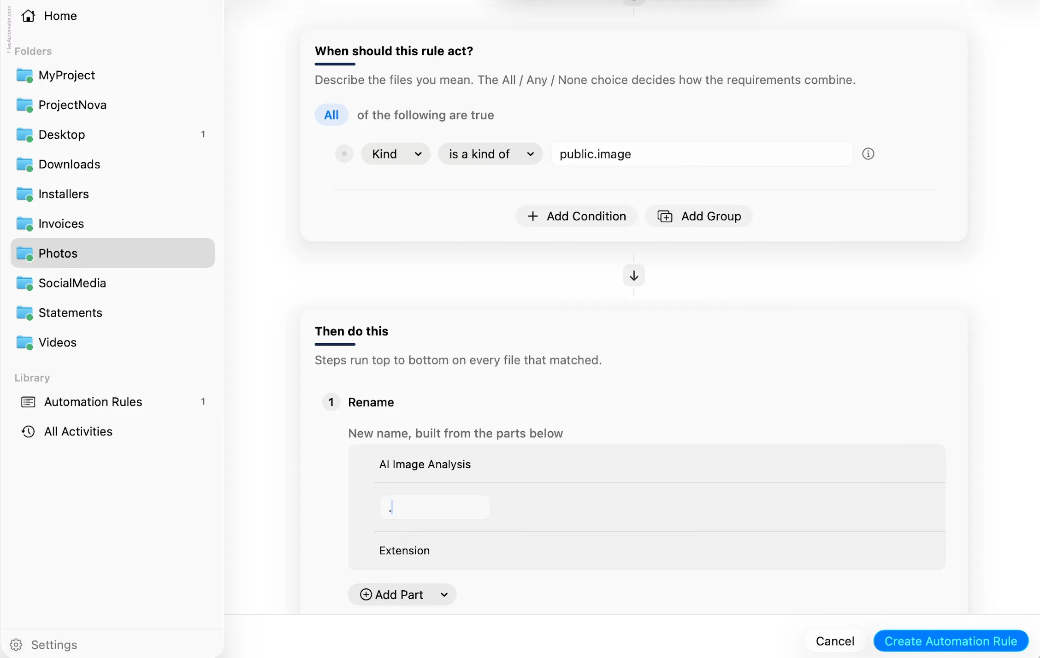Open Automation Rules list

[x=112, y=402]
